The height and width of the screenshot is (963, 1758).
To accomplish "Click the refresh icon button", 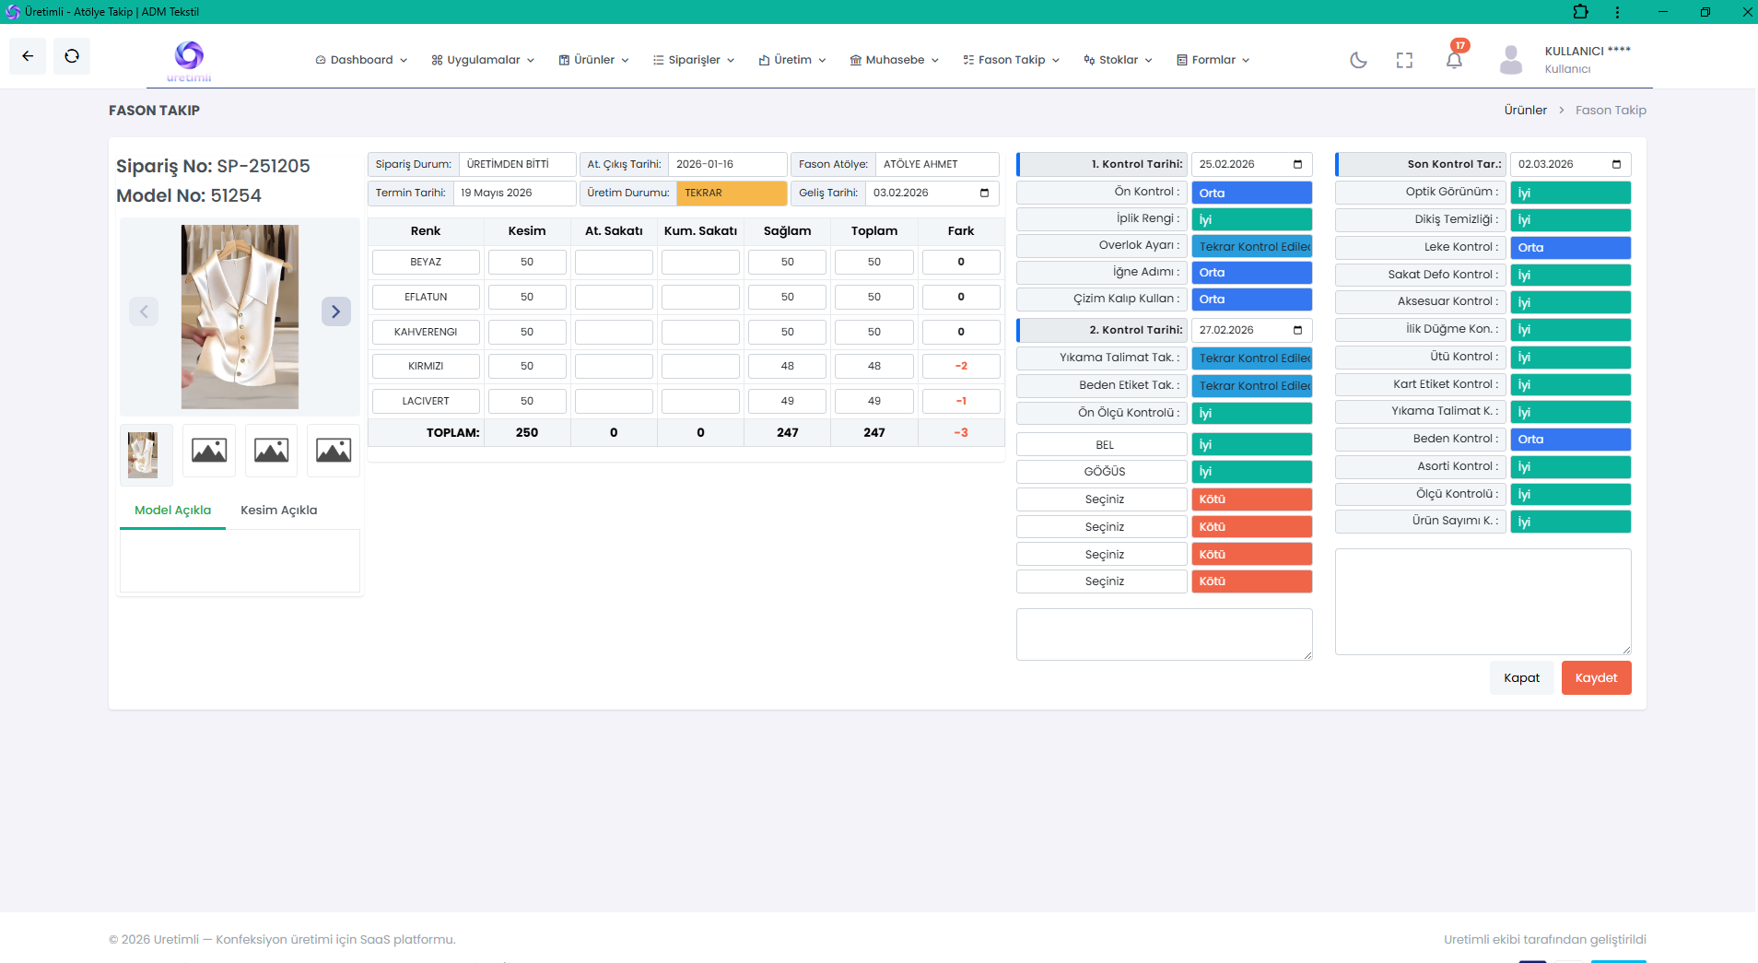I will pos(72,56).
